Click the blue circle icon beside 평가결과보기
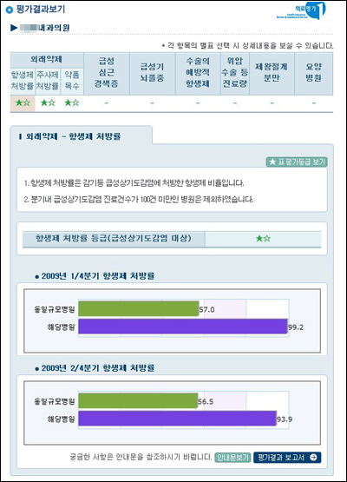The height and width of the screenshot is (482, 347). click(10, 10)
